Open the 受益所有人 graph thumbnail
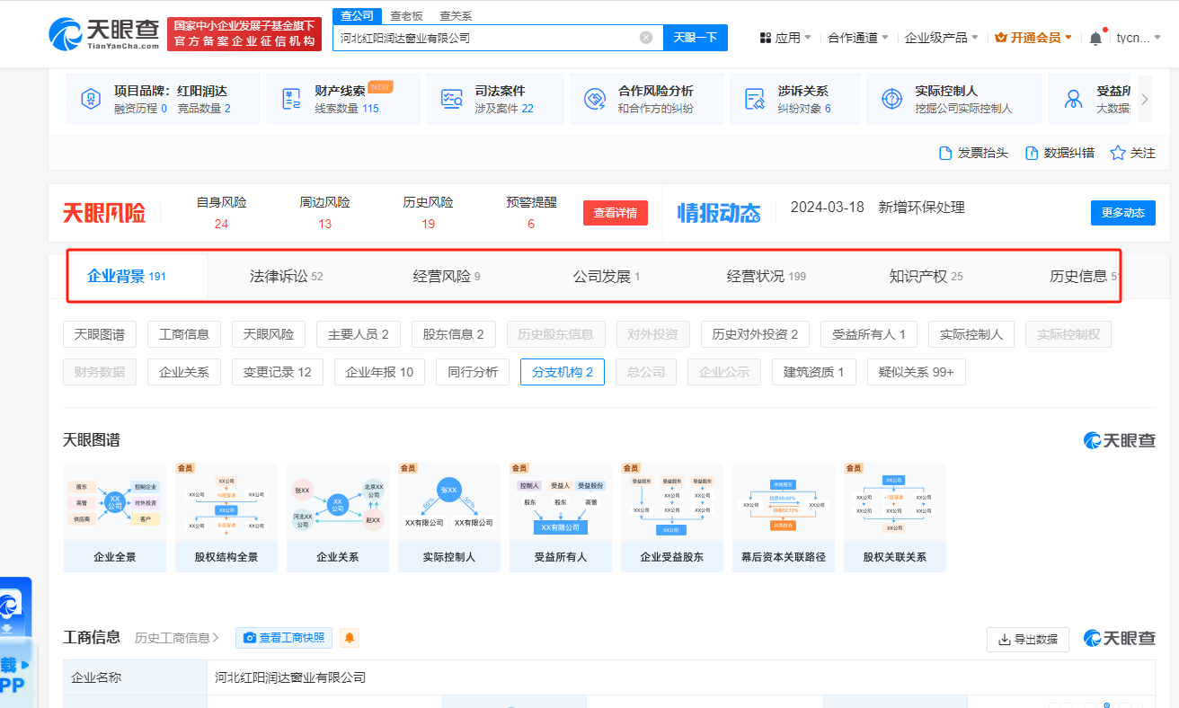Screen dimensions: 1179x708 [561, 518]
